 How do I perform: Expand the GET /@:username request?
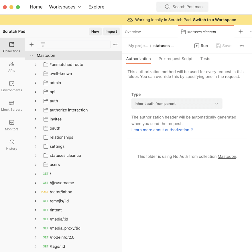tap(36, 183)
